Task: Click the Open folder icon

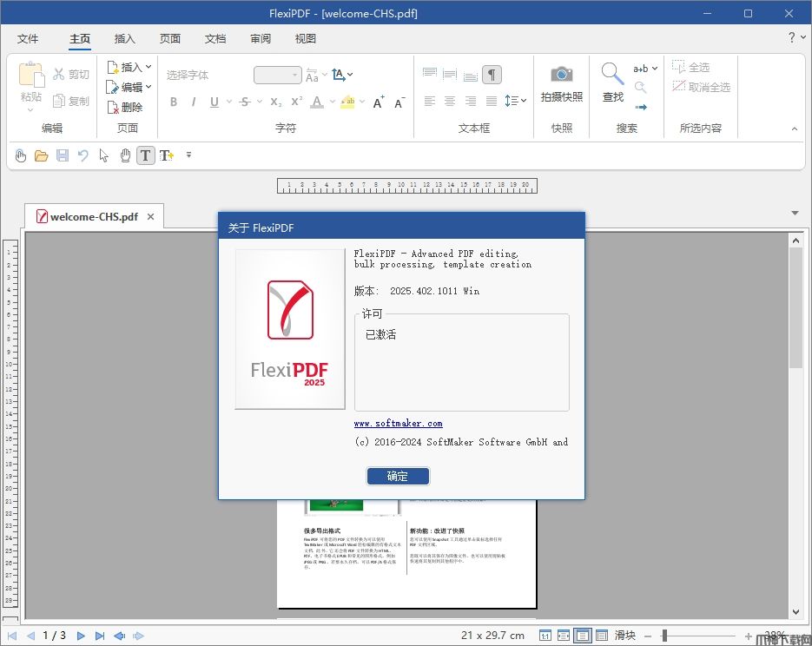Action: click(x=41, y=155)
